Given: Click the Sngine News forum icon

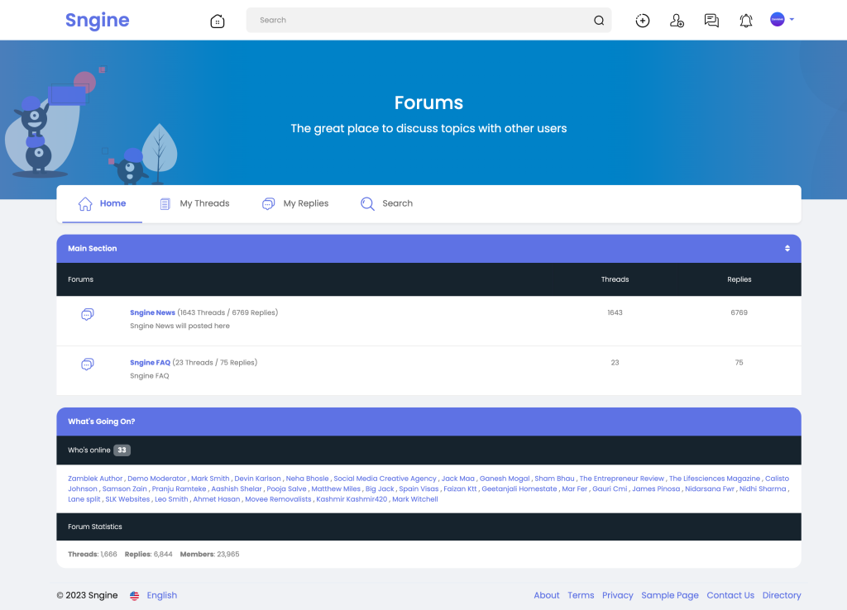Looking at the screenshot, I should pos(88,314).
